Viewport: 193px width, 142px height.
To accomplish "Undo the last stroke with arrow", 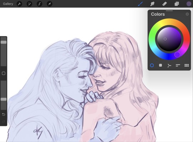I will tap(4, 115).
